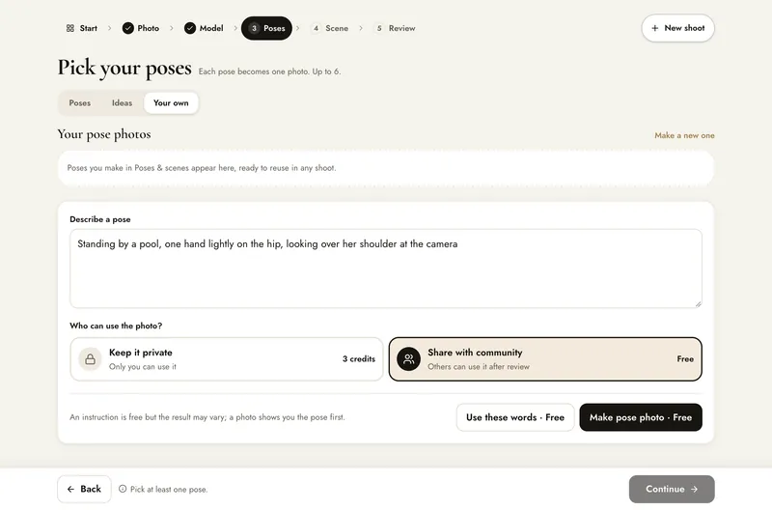
Task: Click the right arrow icon in Continue button
Action: (694, 489)
